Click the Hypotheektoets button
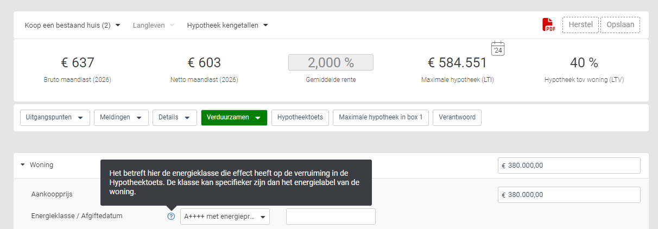This screenshot has width=658, height=229. pyautogui.click(x=300, y=117)
